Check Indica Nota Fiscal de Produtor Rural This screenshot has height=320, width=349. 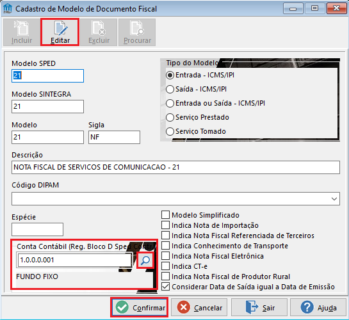[165, 276]
